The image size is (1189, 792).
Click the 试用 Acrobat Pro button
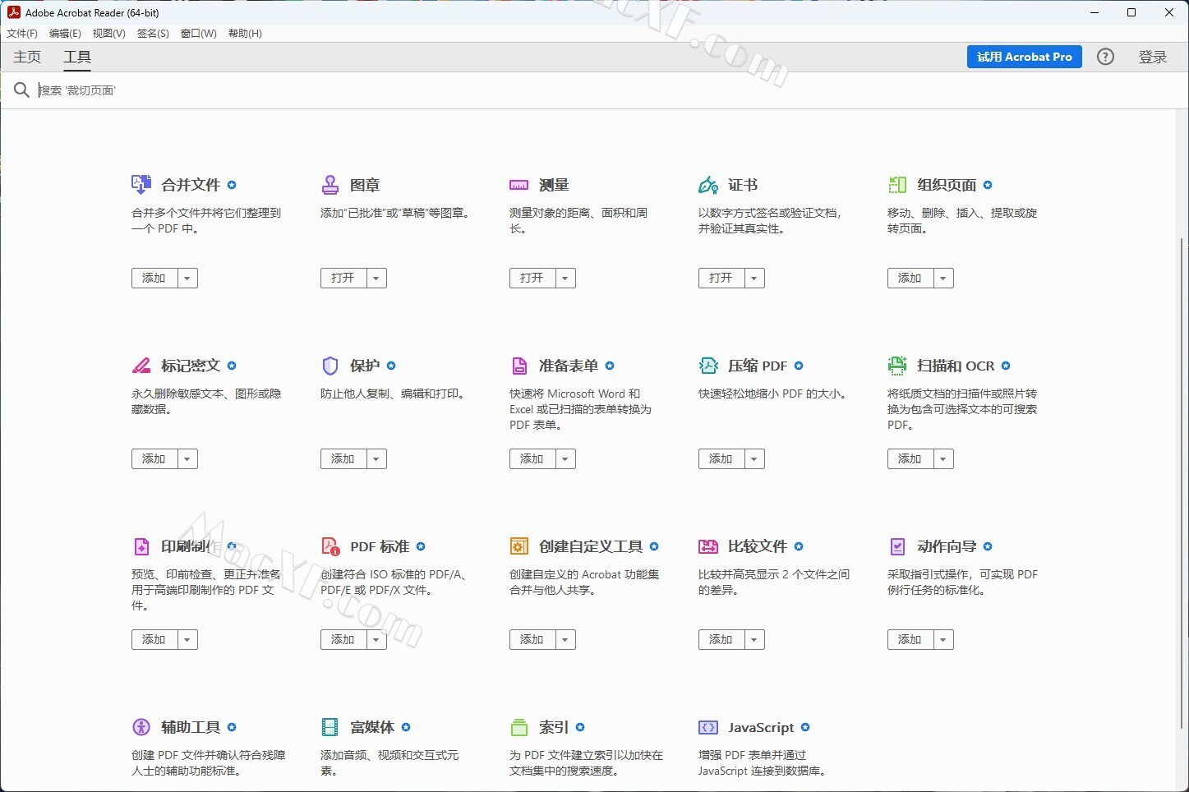(x=1025, y=57)
